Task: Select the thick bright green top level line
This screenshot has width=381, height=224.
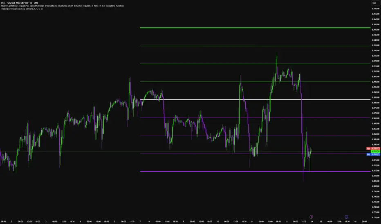Action: (x=255, y=28)
